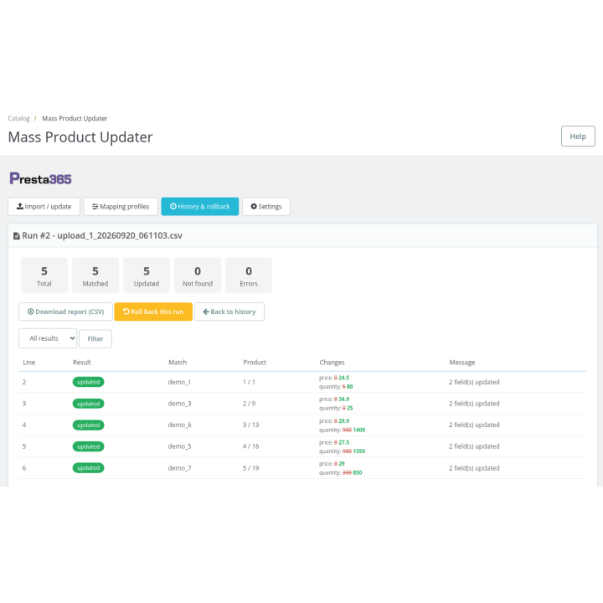Click the updated badge for demo_5

[x=89, y=446]
